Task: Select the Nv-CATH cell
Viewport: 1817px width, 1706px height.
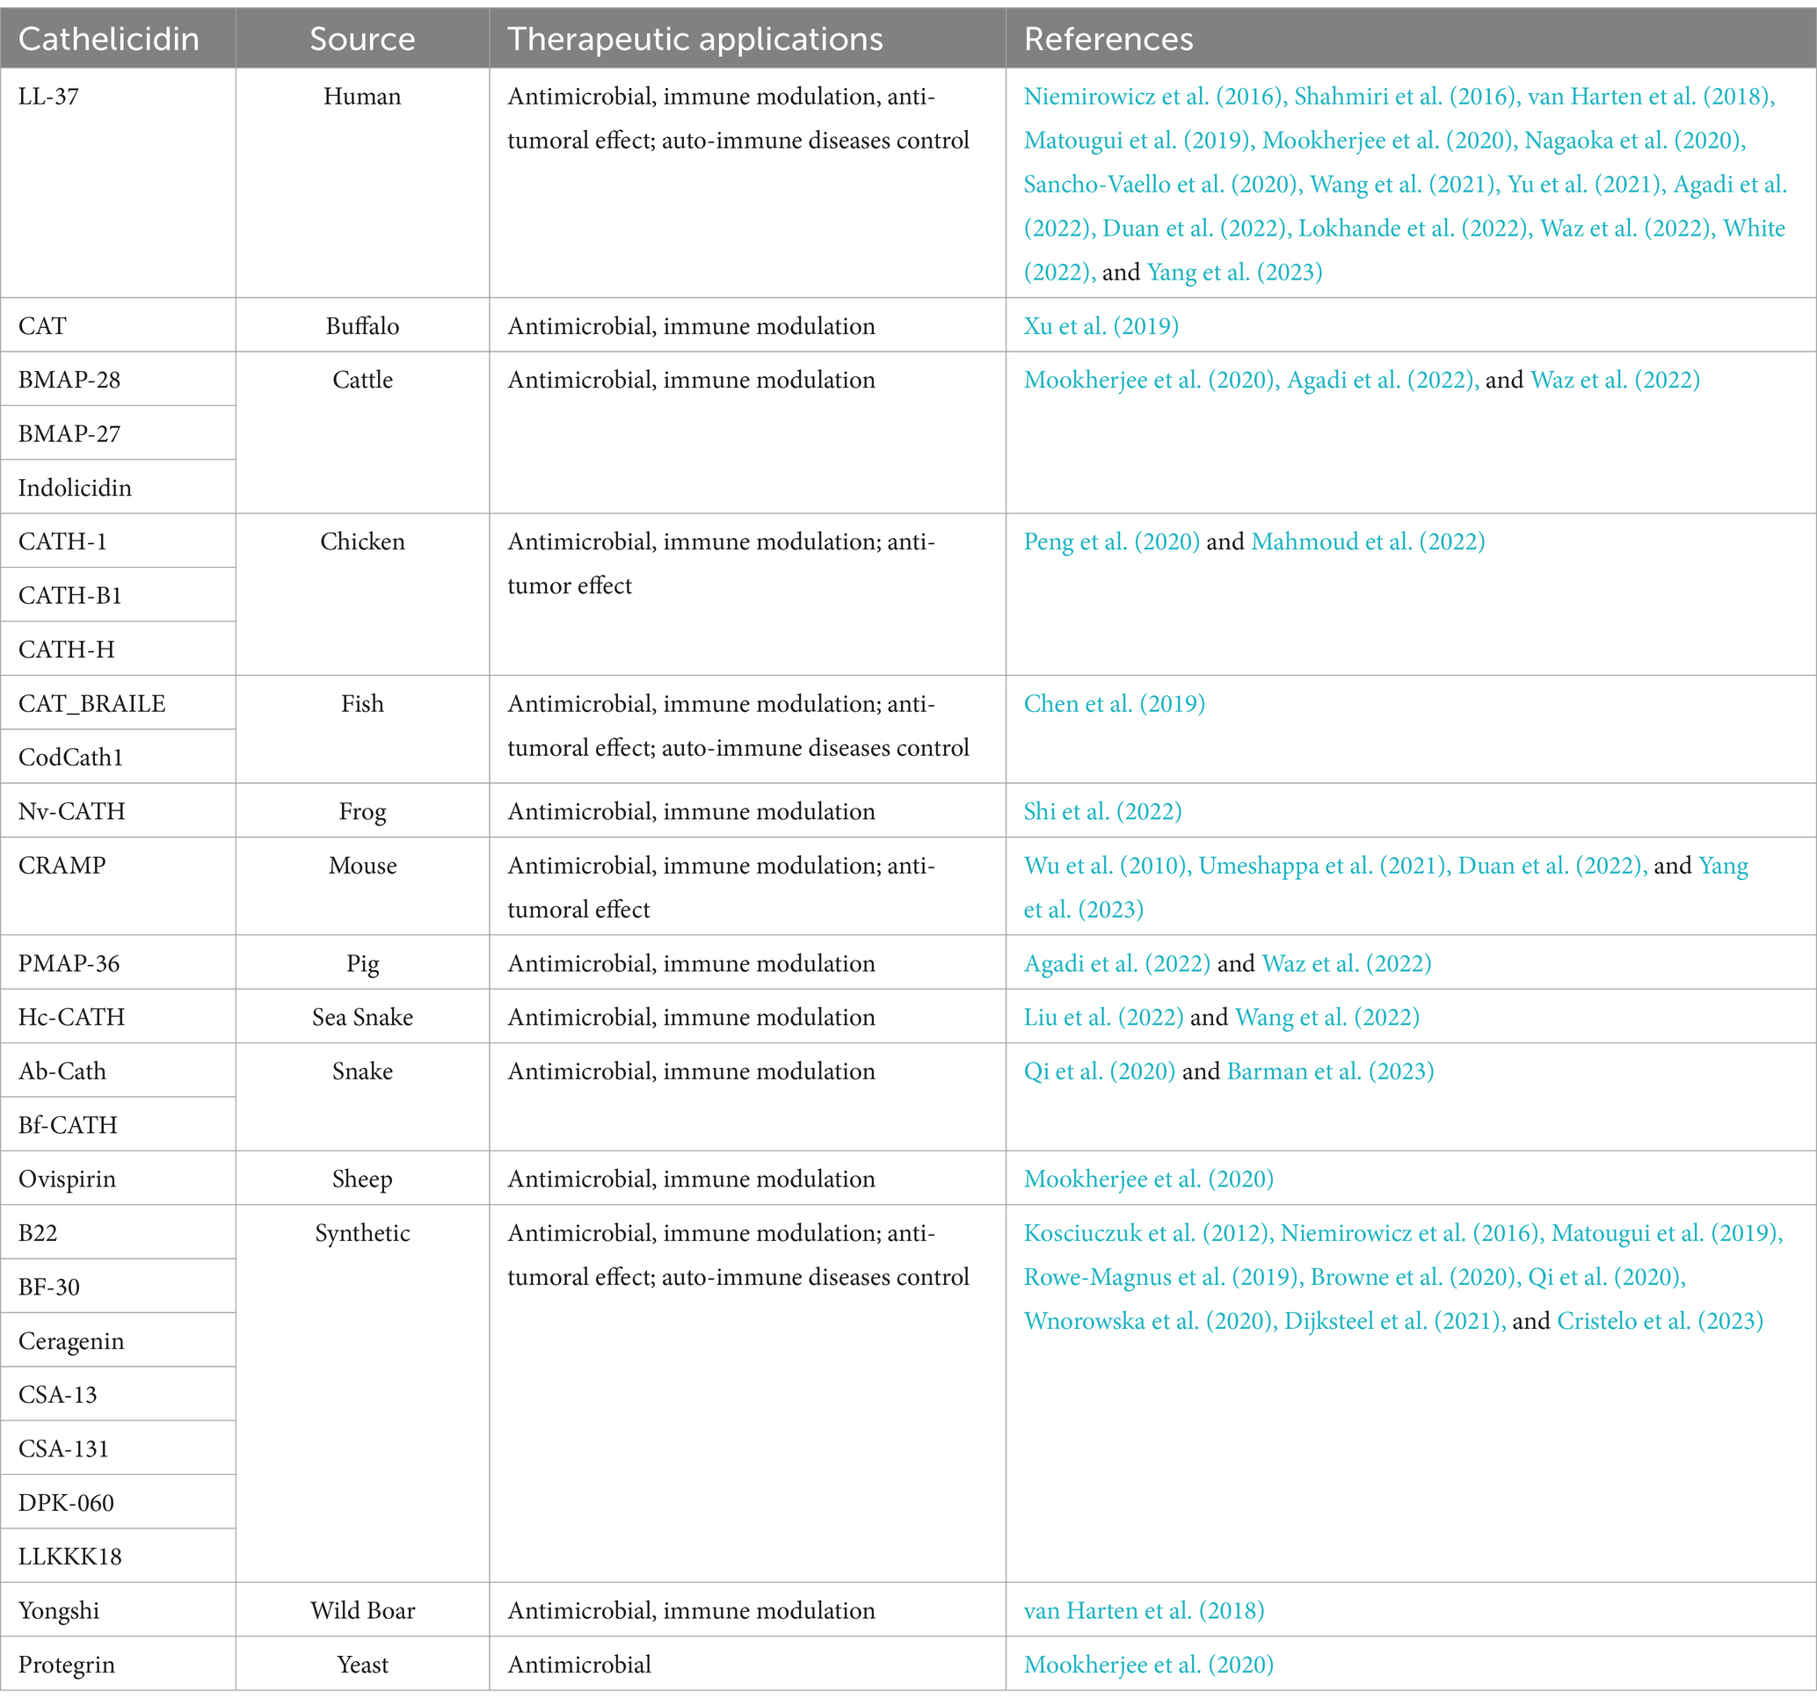Action: [118, 810]
